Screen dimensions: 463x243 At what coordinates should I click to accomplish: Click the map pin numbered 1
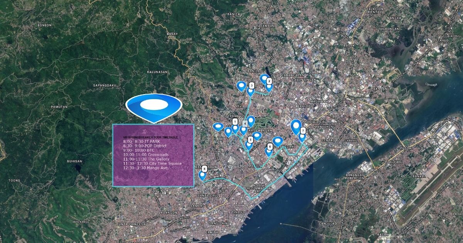(x=235, y=128)
